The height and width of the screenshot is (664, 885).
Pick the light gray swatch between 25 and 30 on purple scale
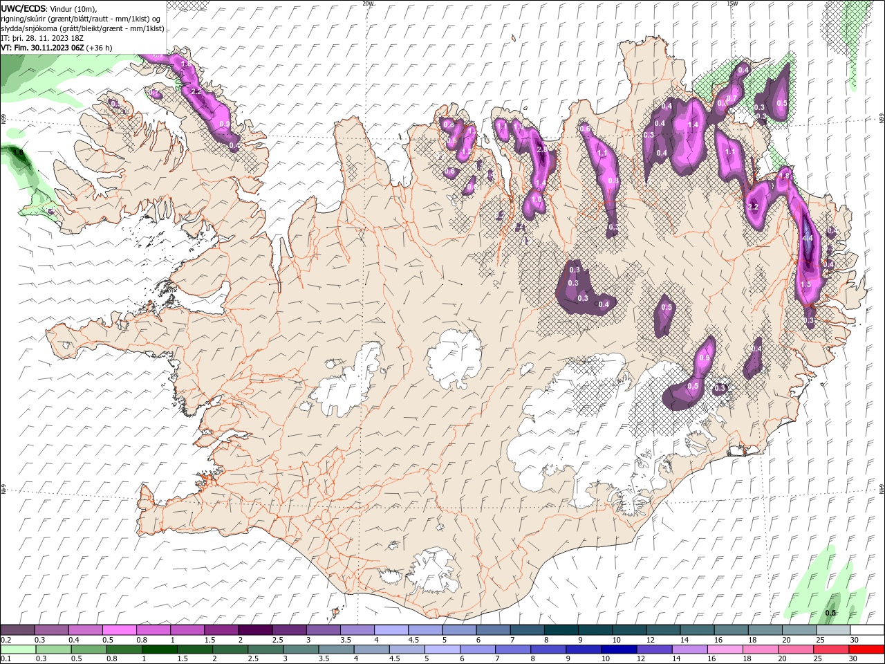click(832, 630)
